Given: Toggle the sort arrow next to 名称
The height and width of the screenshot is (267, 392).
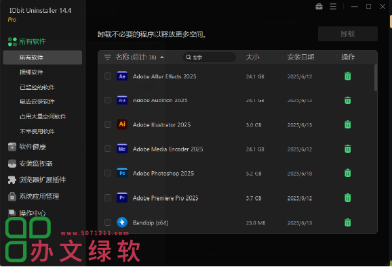Looking at the screenshot, I should [162, 57].
